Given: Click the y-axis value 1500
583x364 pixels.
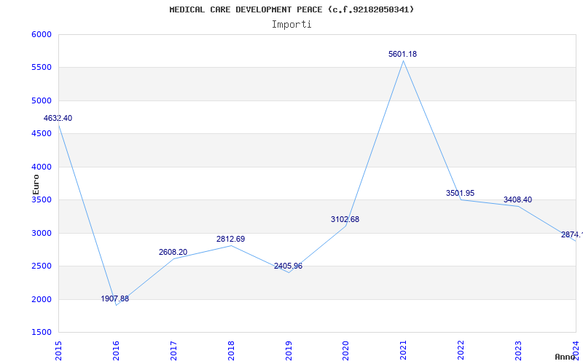Looking at the screenshot, I should coord(42,333).
